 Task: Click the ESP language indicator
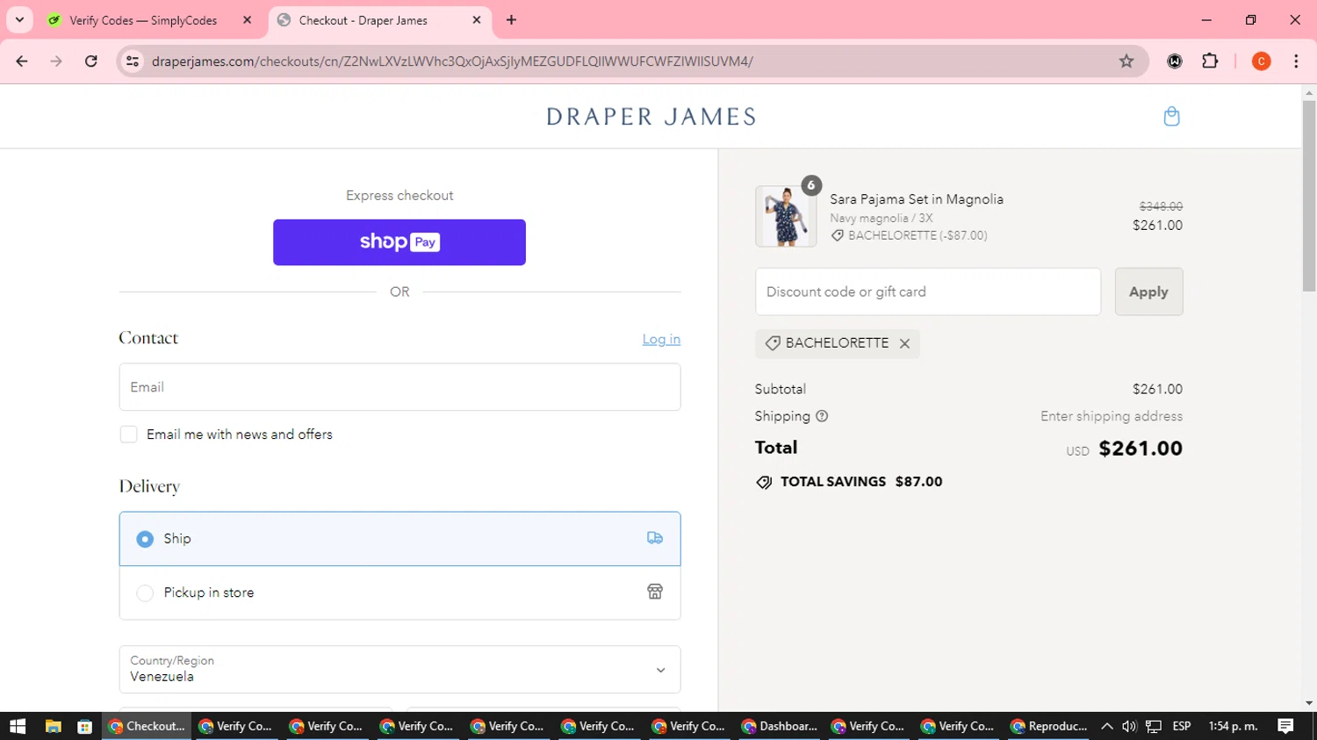(1182, 726)
